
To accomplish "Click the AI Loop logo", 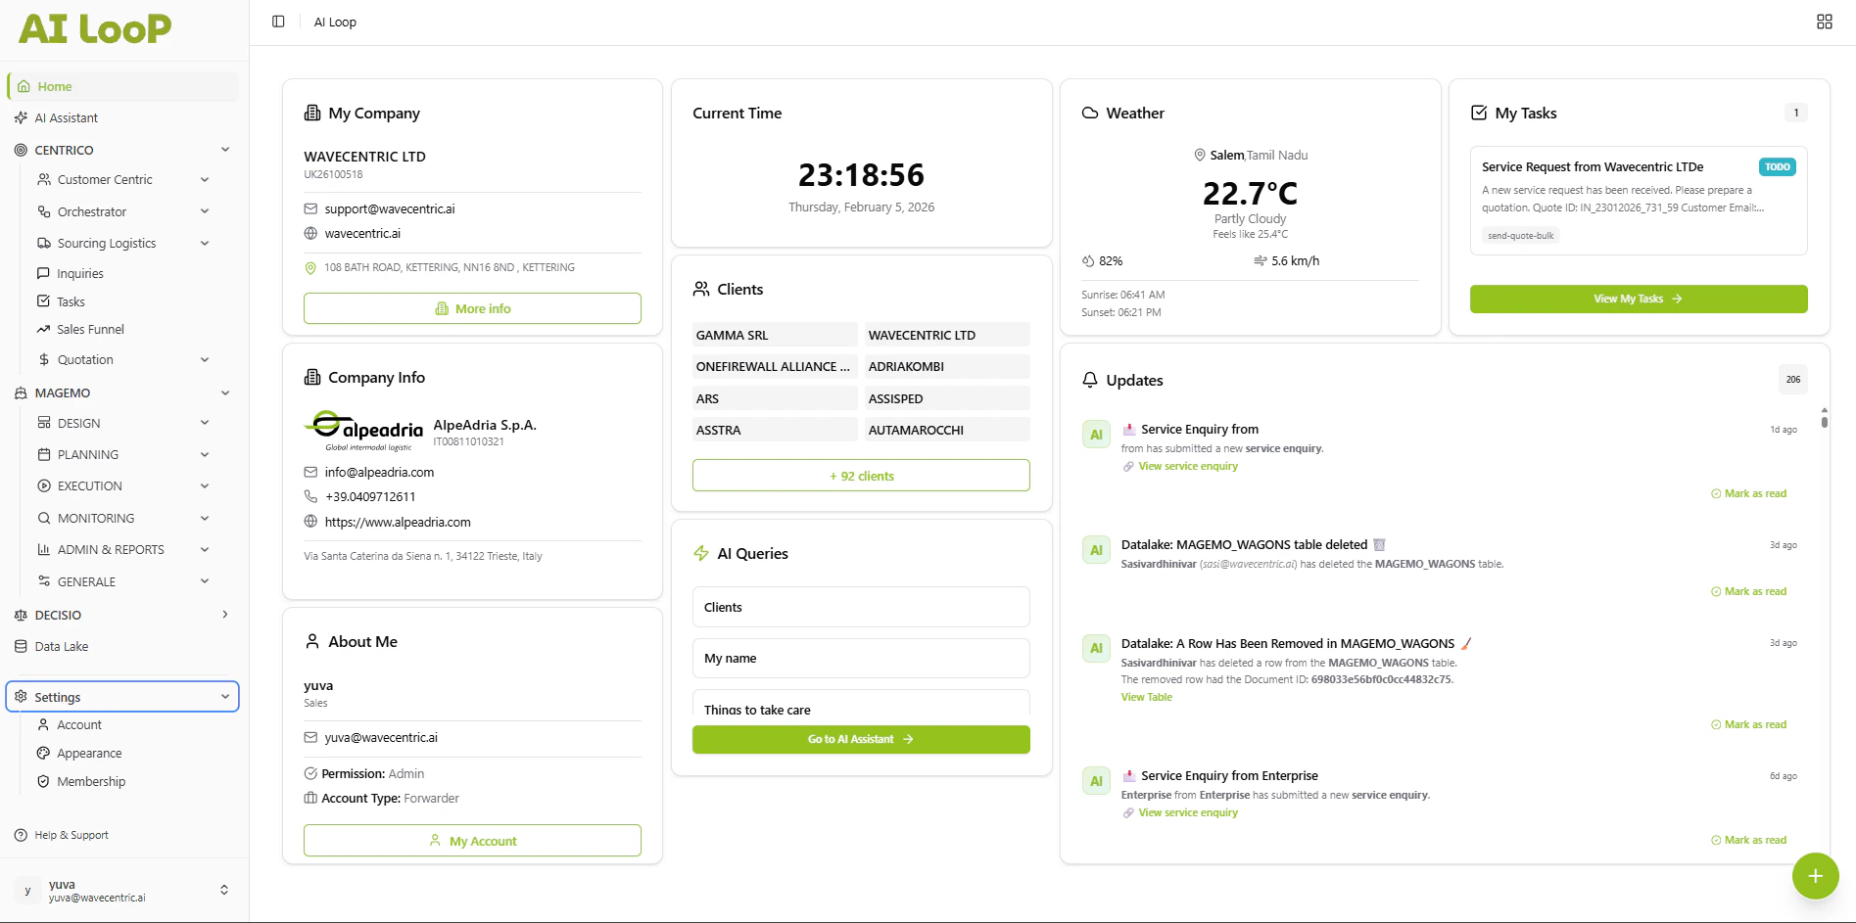I will 93,29.
